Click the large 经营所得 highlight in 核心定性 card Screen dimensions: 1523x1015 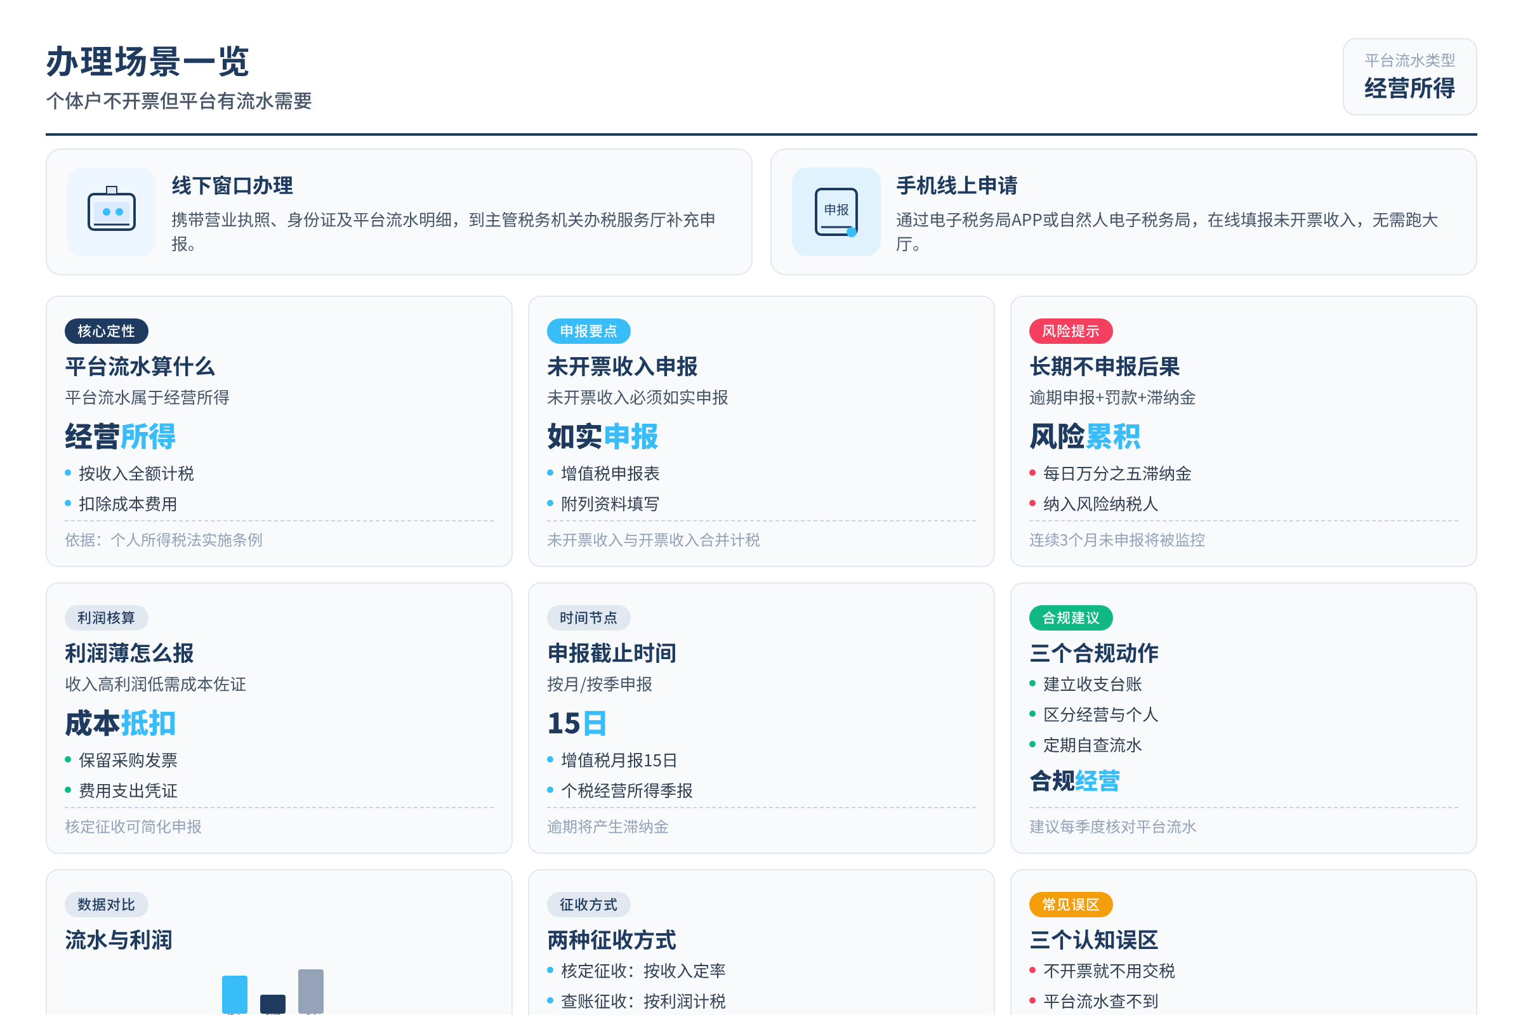pyautogui.click(x=121, y=436)
